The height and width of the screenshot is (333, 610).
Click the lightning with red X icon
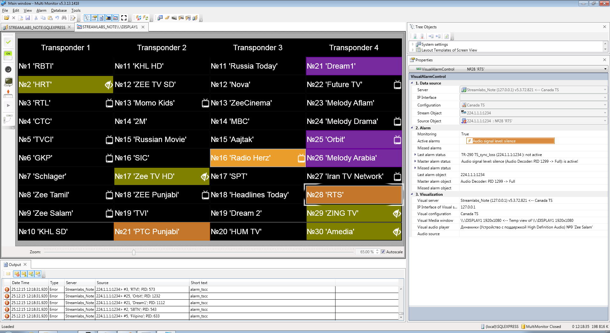pos(139,18)
